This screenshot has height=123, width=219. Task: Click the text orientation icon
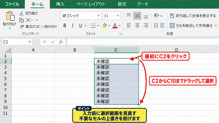point(156,16)
